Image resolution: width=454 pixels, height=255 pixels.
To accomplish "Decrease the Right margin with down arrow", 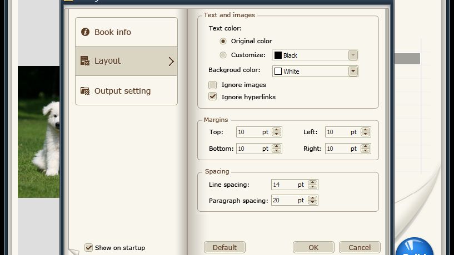I will point(366,151).
